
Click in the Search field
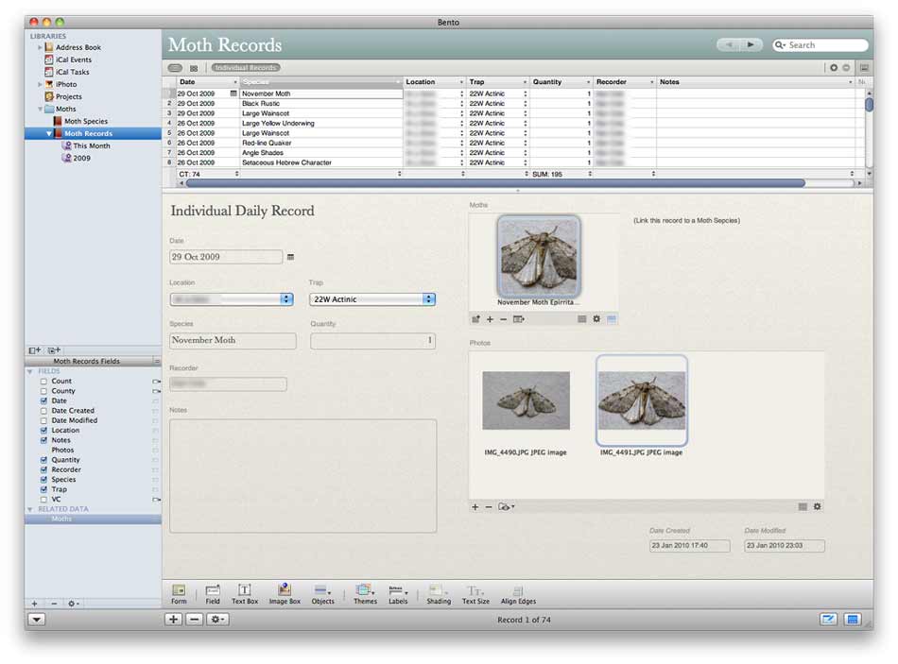pyautogui.click(x=821, y=44)
